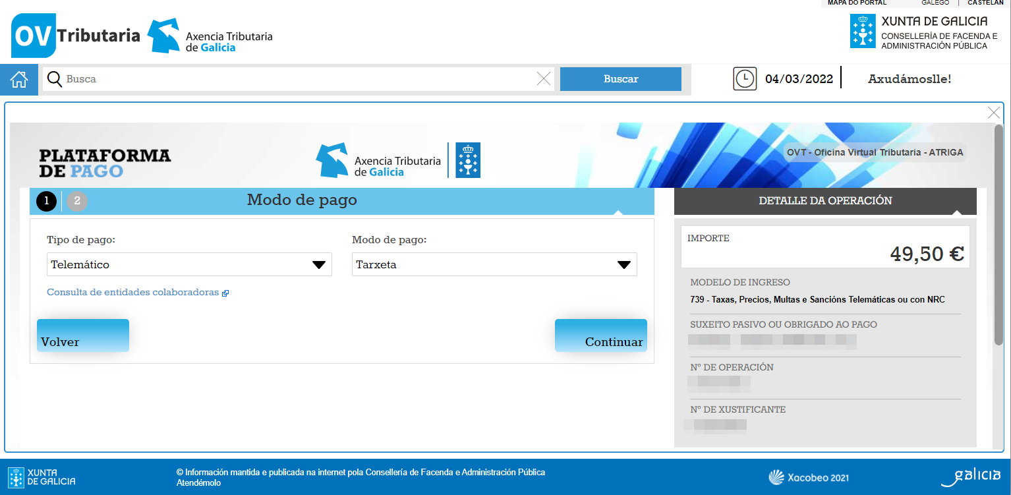Click the Xunta de Galicia header emblem
Viewport: 1011px width, 495px height.
tap(863, 31)
